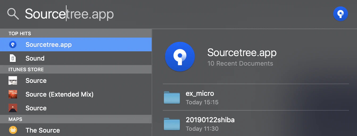Click the Sourcetree icon beside the search field
This screenshot has height=136, width=357.
(x=340, y=14)
